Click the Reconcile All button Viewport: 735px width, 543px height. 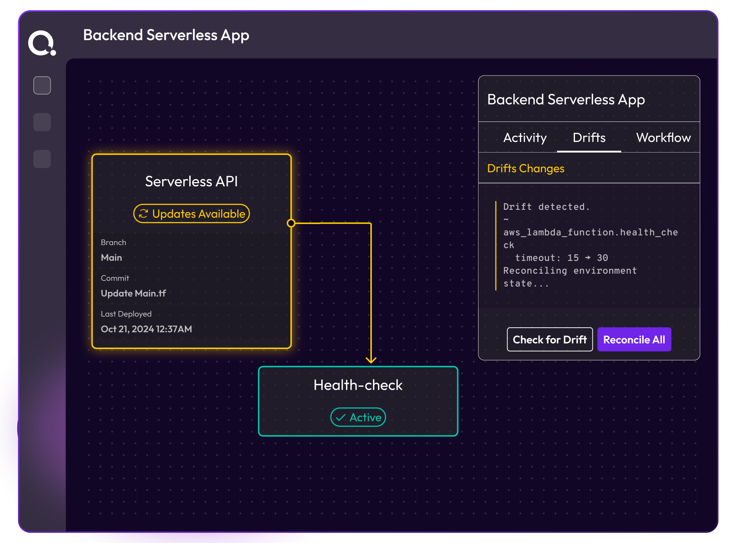click(634, 339)
